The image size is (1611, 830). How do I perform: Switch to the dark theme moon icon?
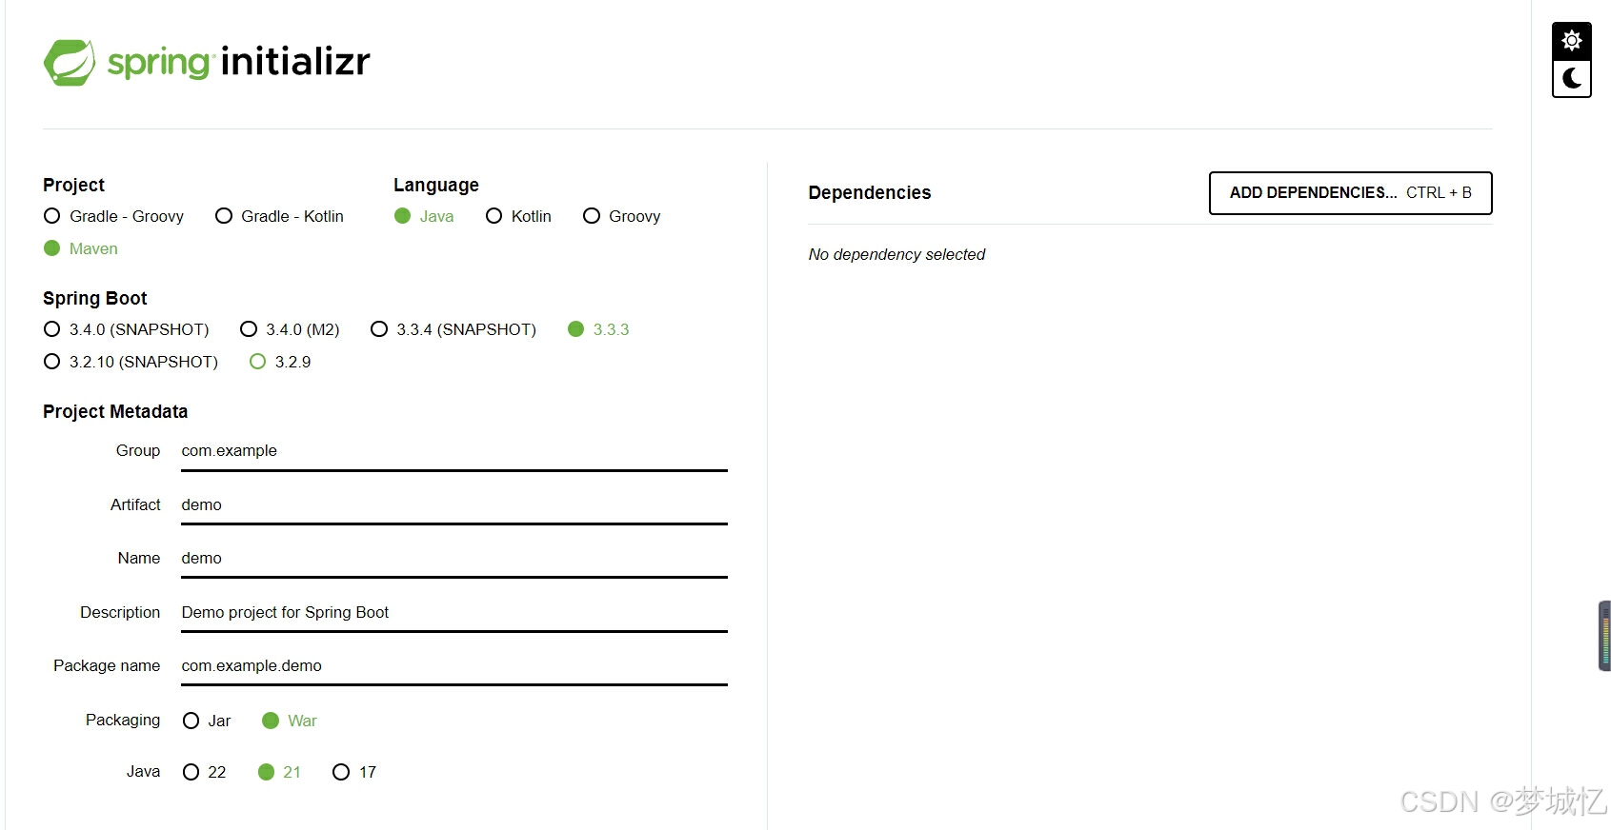click(x=1572, y=79)
